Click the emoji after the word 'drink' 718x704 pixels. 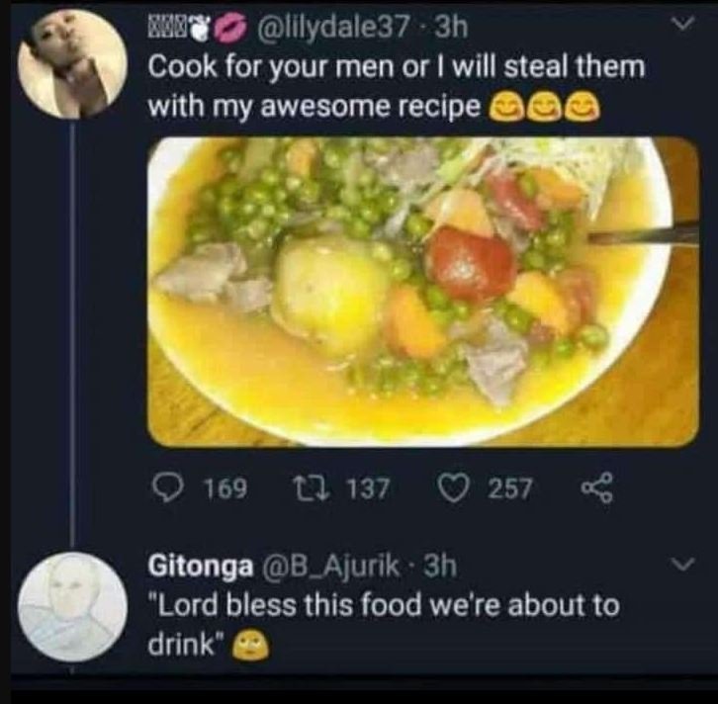245,646
